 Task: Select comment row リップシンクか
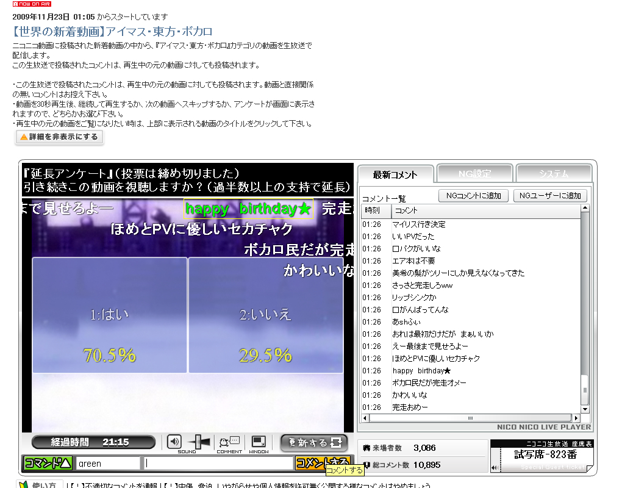(471, 298)
